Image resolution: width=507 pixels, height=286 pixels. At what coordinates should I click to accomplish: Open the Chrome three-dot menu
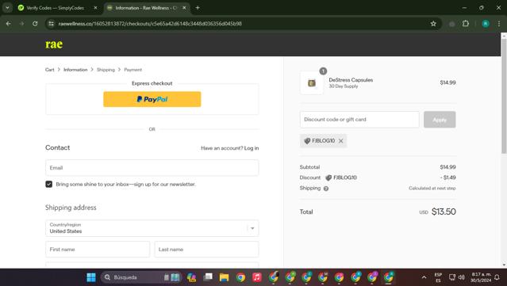pos(499,24)
